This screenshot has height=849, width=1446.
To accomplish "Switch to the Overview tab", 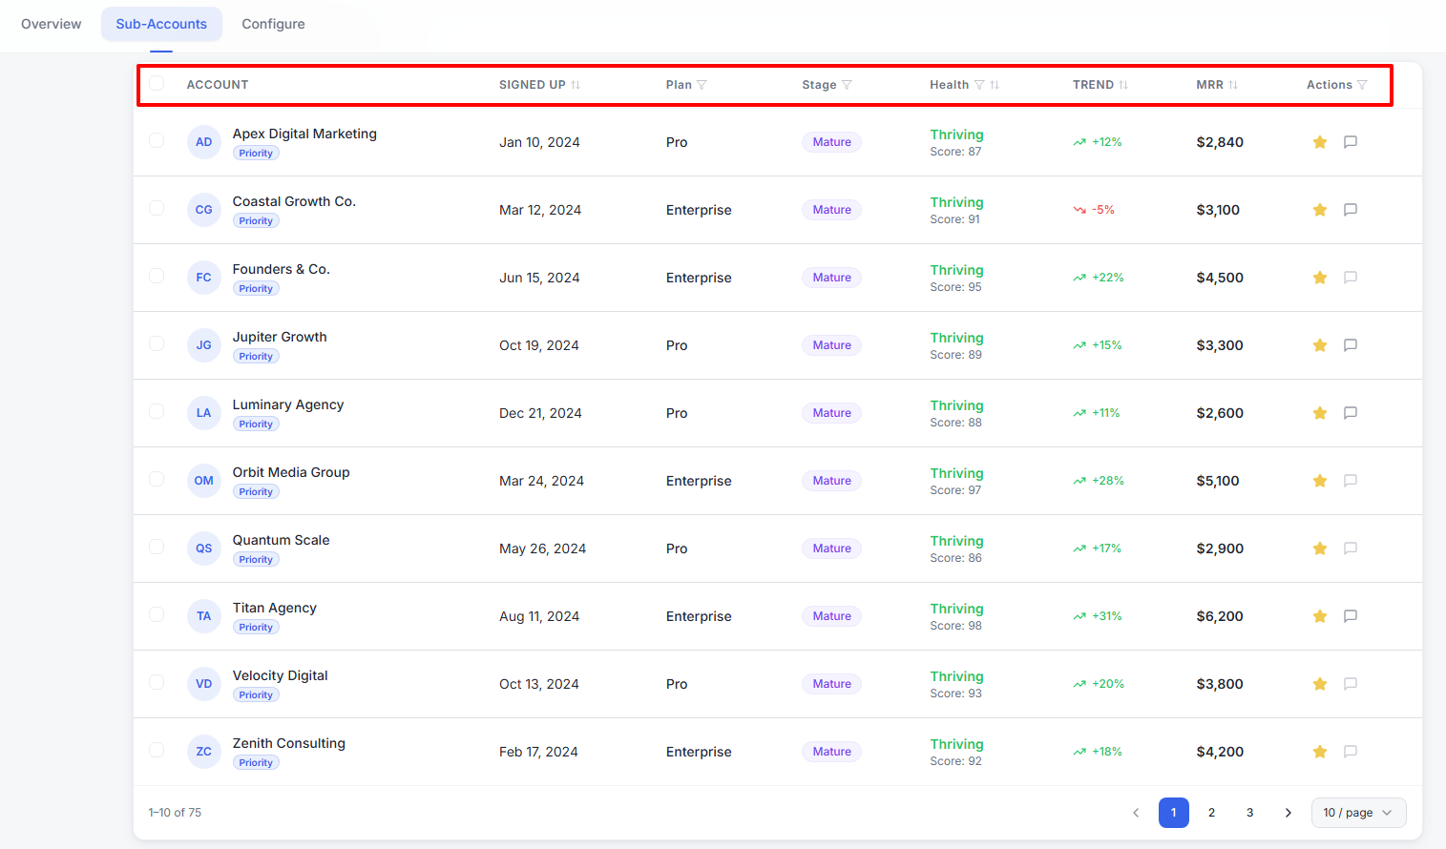I will (x=52, y=24).
